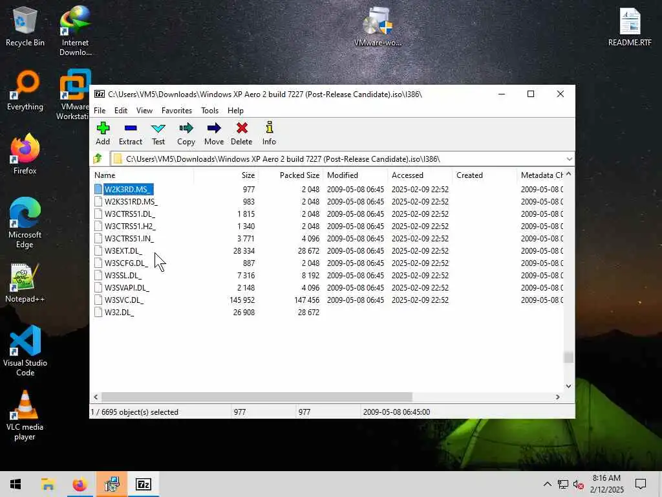Sort by the Name column header

tap(142, 175)
